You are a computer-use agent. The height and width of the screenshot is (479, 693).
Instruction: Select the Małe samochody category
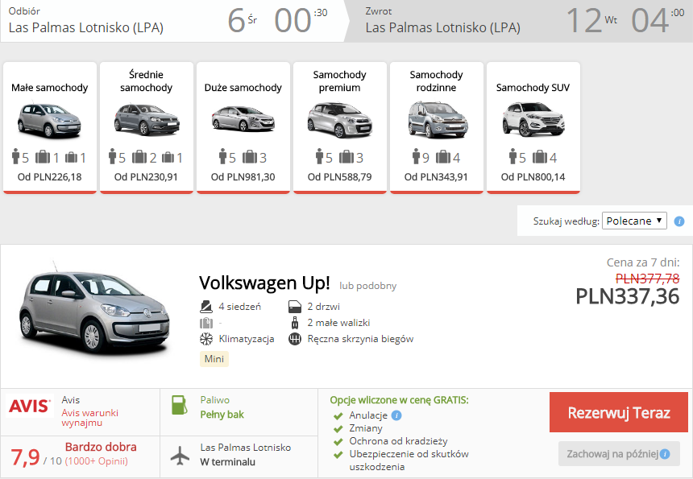[50, 127]
